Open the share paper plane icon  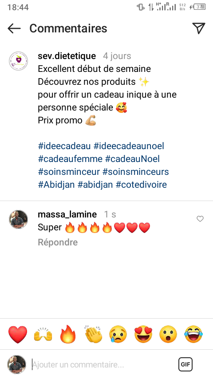click(199, 28)
